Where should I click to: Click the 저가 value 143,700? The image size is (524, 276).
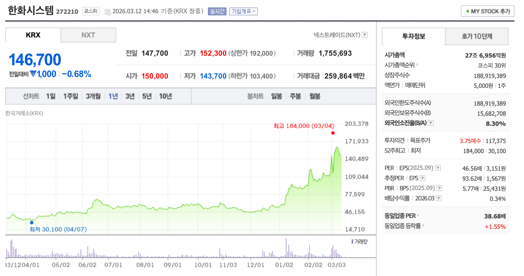[x=213, y=76]
